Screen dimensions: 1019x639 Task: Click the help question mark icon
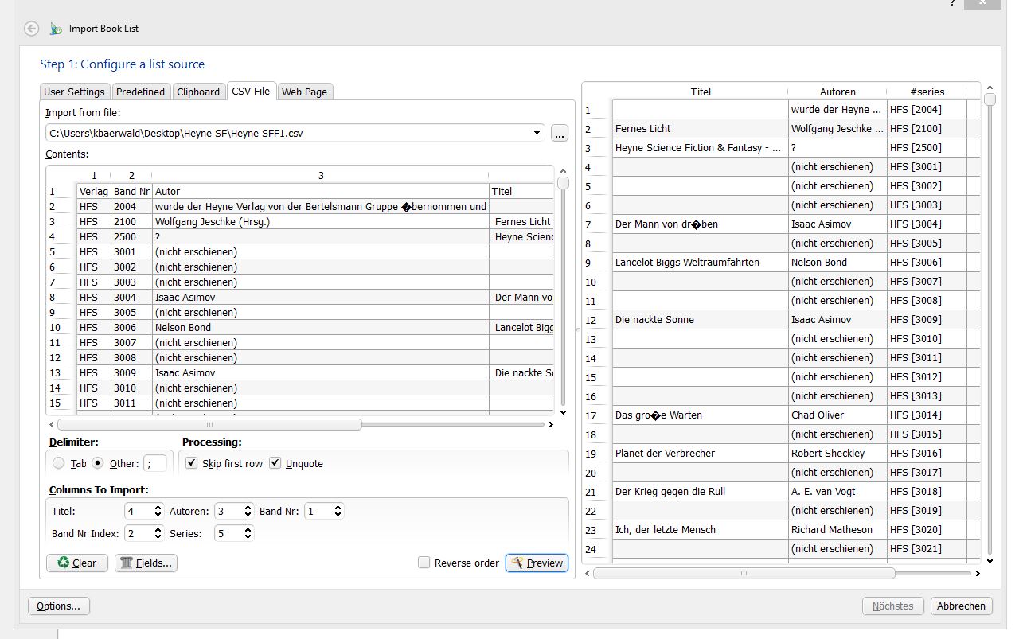[x=952, y=3]
